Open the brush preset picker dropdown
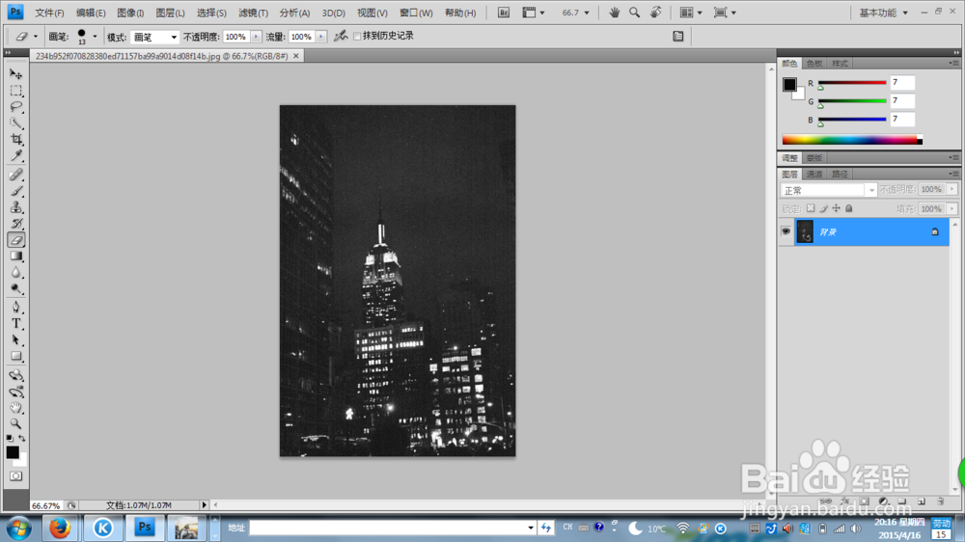The width and height of the screenshot is (965, 542). [95, 37]
